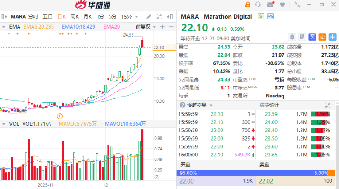
Task: Open help for tick-by-tick trades
Action: click(x=183, y=105)
